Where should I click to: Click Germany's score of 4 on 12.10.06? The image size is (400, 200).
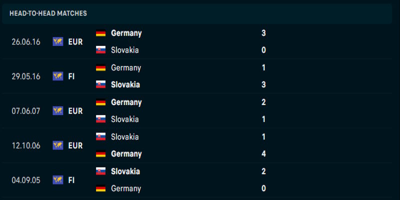pos(263,154)
